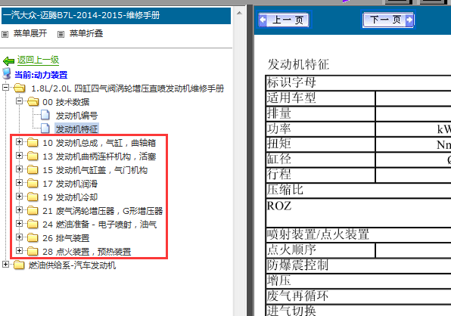Click folder icon of 燃油供给系-汽车发动机
451x316 pixels.
[19, 265]
